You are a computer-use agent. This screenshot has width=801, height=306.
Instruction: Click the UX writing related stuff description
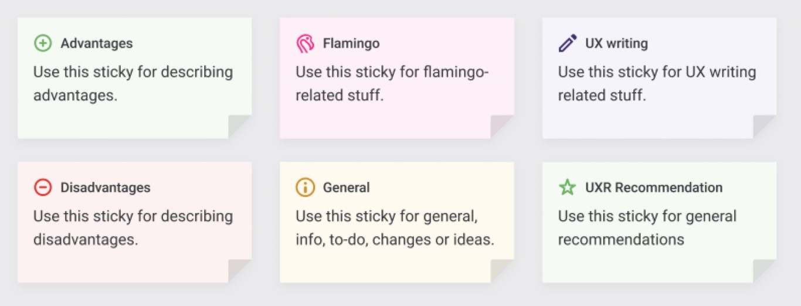pyautogui.click(x=657, y=84)
